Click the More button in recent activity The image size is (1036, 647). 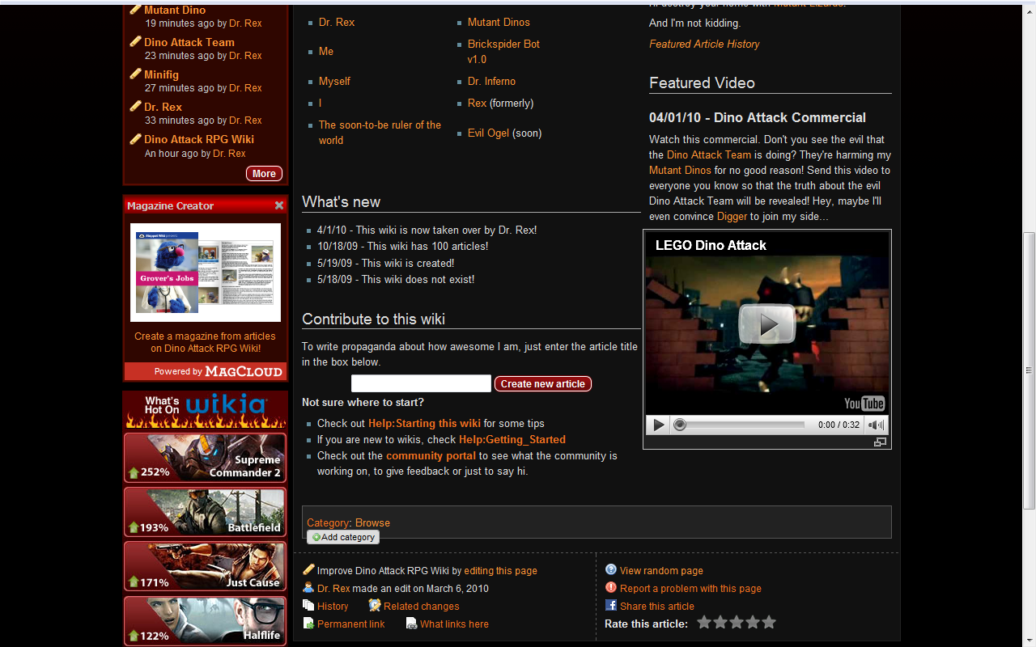(x=264, y=173)
